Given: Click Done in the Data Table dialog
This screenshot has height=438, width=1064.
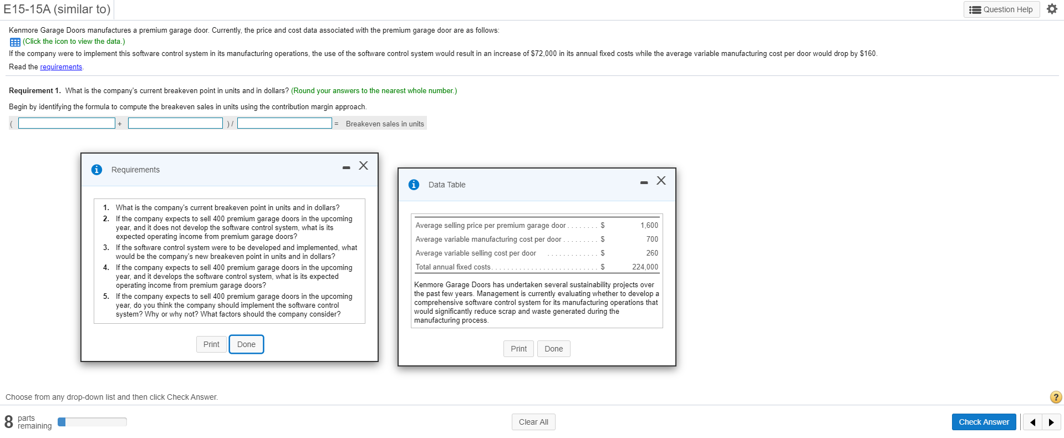Looking at the screenshot, I should [x=554, y=349].
